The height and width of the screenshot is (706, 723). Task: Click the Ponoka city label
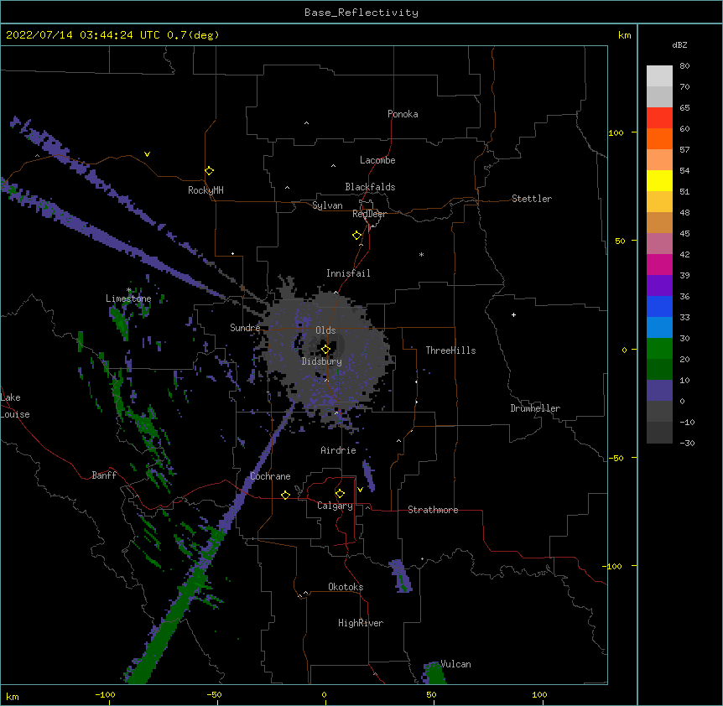(x=403, y=114)
